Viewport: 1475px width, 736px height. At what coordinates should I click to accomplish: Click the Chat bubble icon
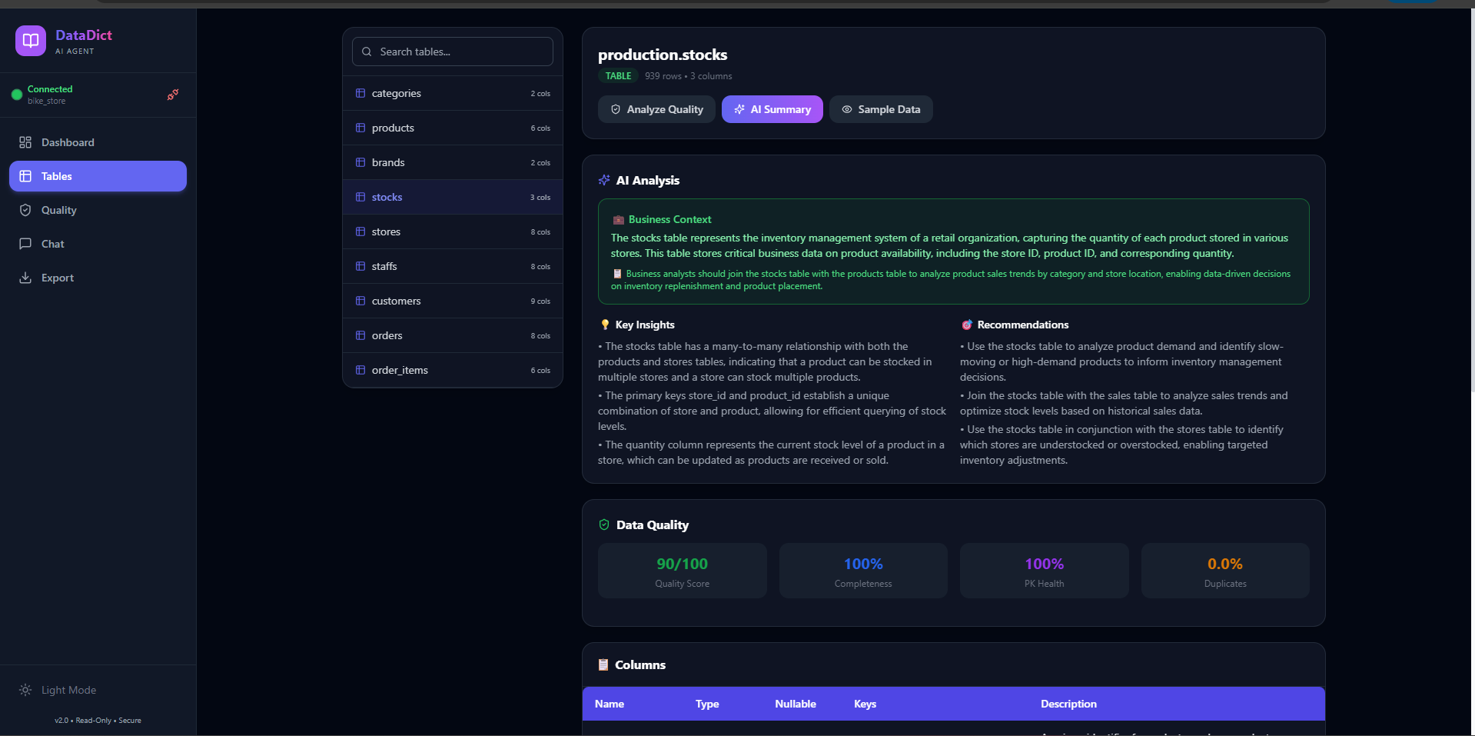[x=25, y=244]
